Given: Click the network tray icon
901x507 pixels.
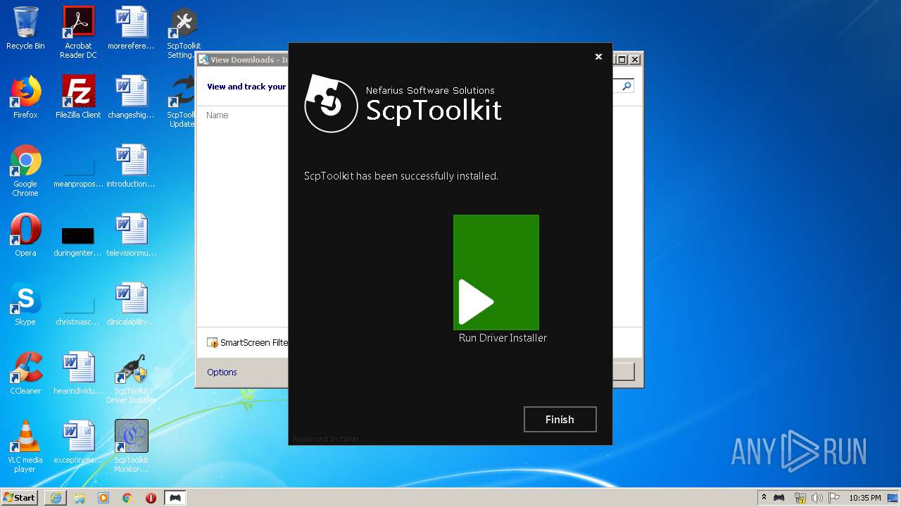Looking at the screenshot, I should pos(800,498).
